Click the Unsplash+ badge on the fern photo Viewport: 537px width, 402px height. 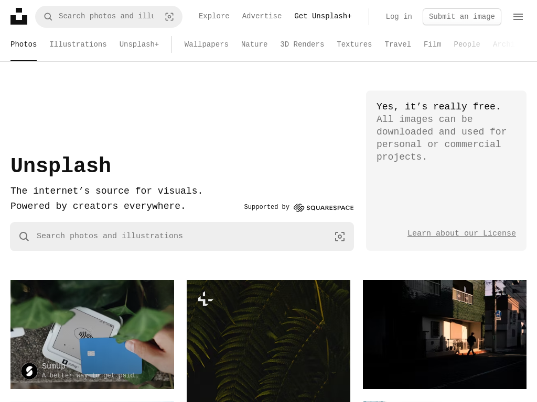tap(206, 299)
